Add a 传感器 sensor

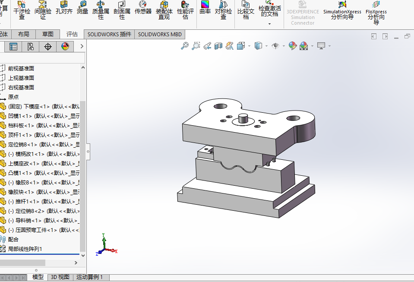143,8
